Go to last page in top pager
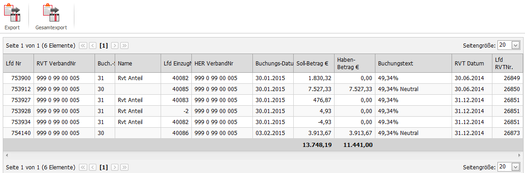The height and width of the screenshot is (173, 525). (124, 46)
